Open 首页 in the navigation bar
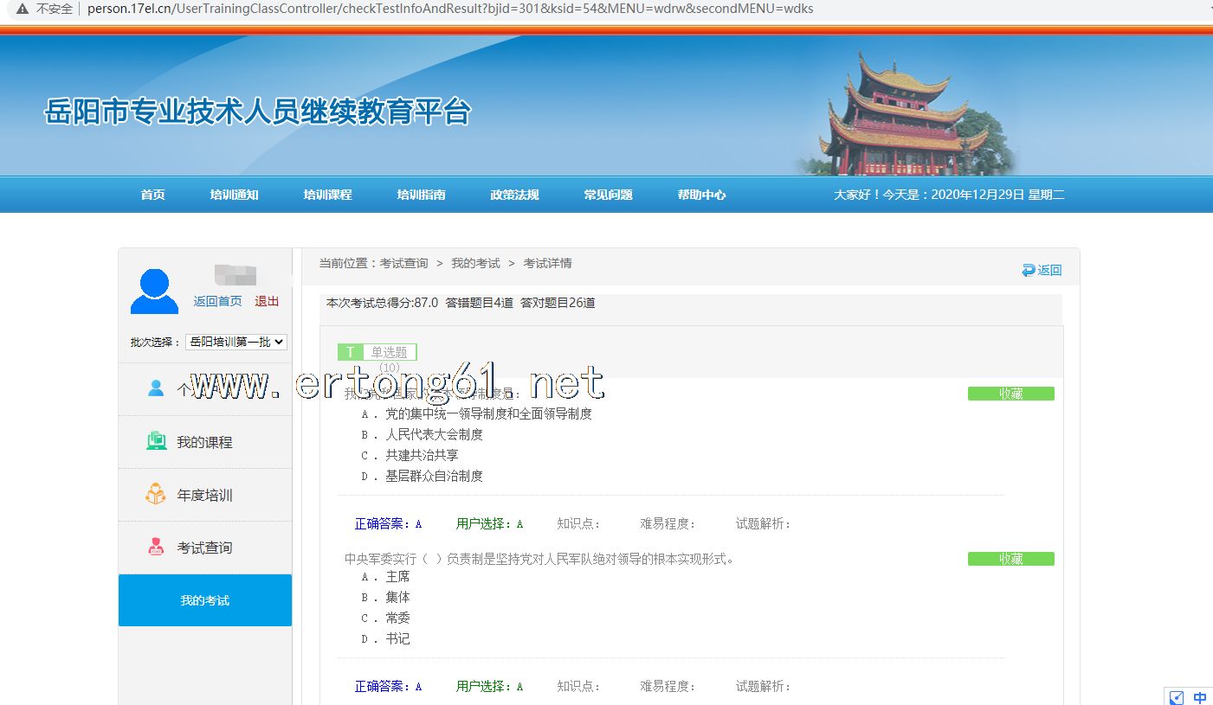 [152, 195]
